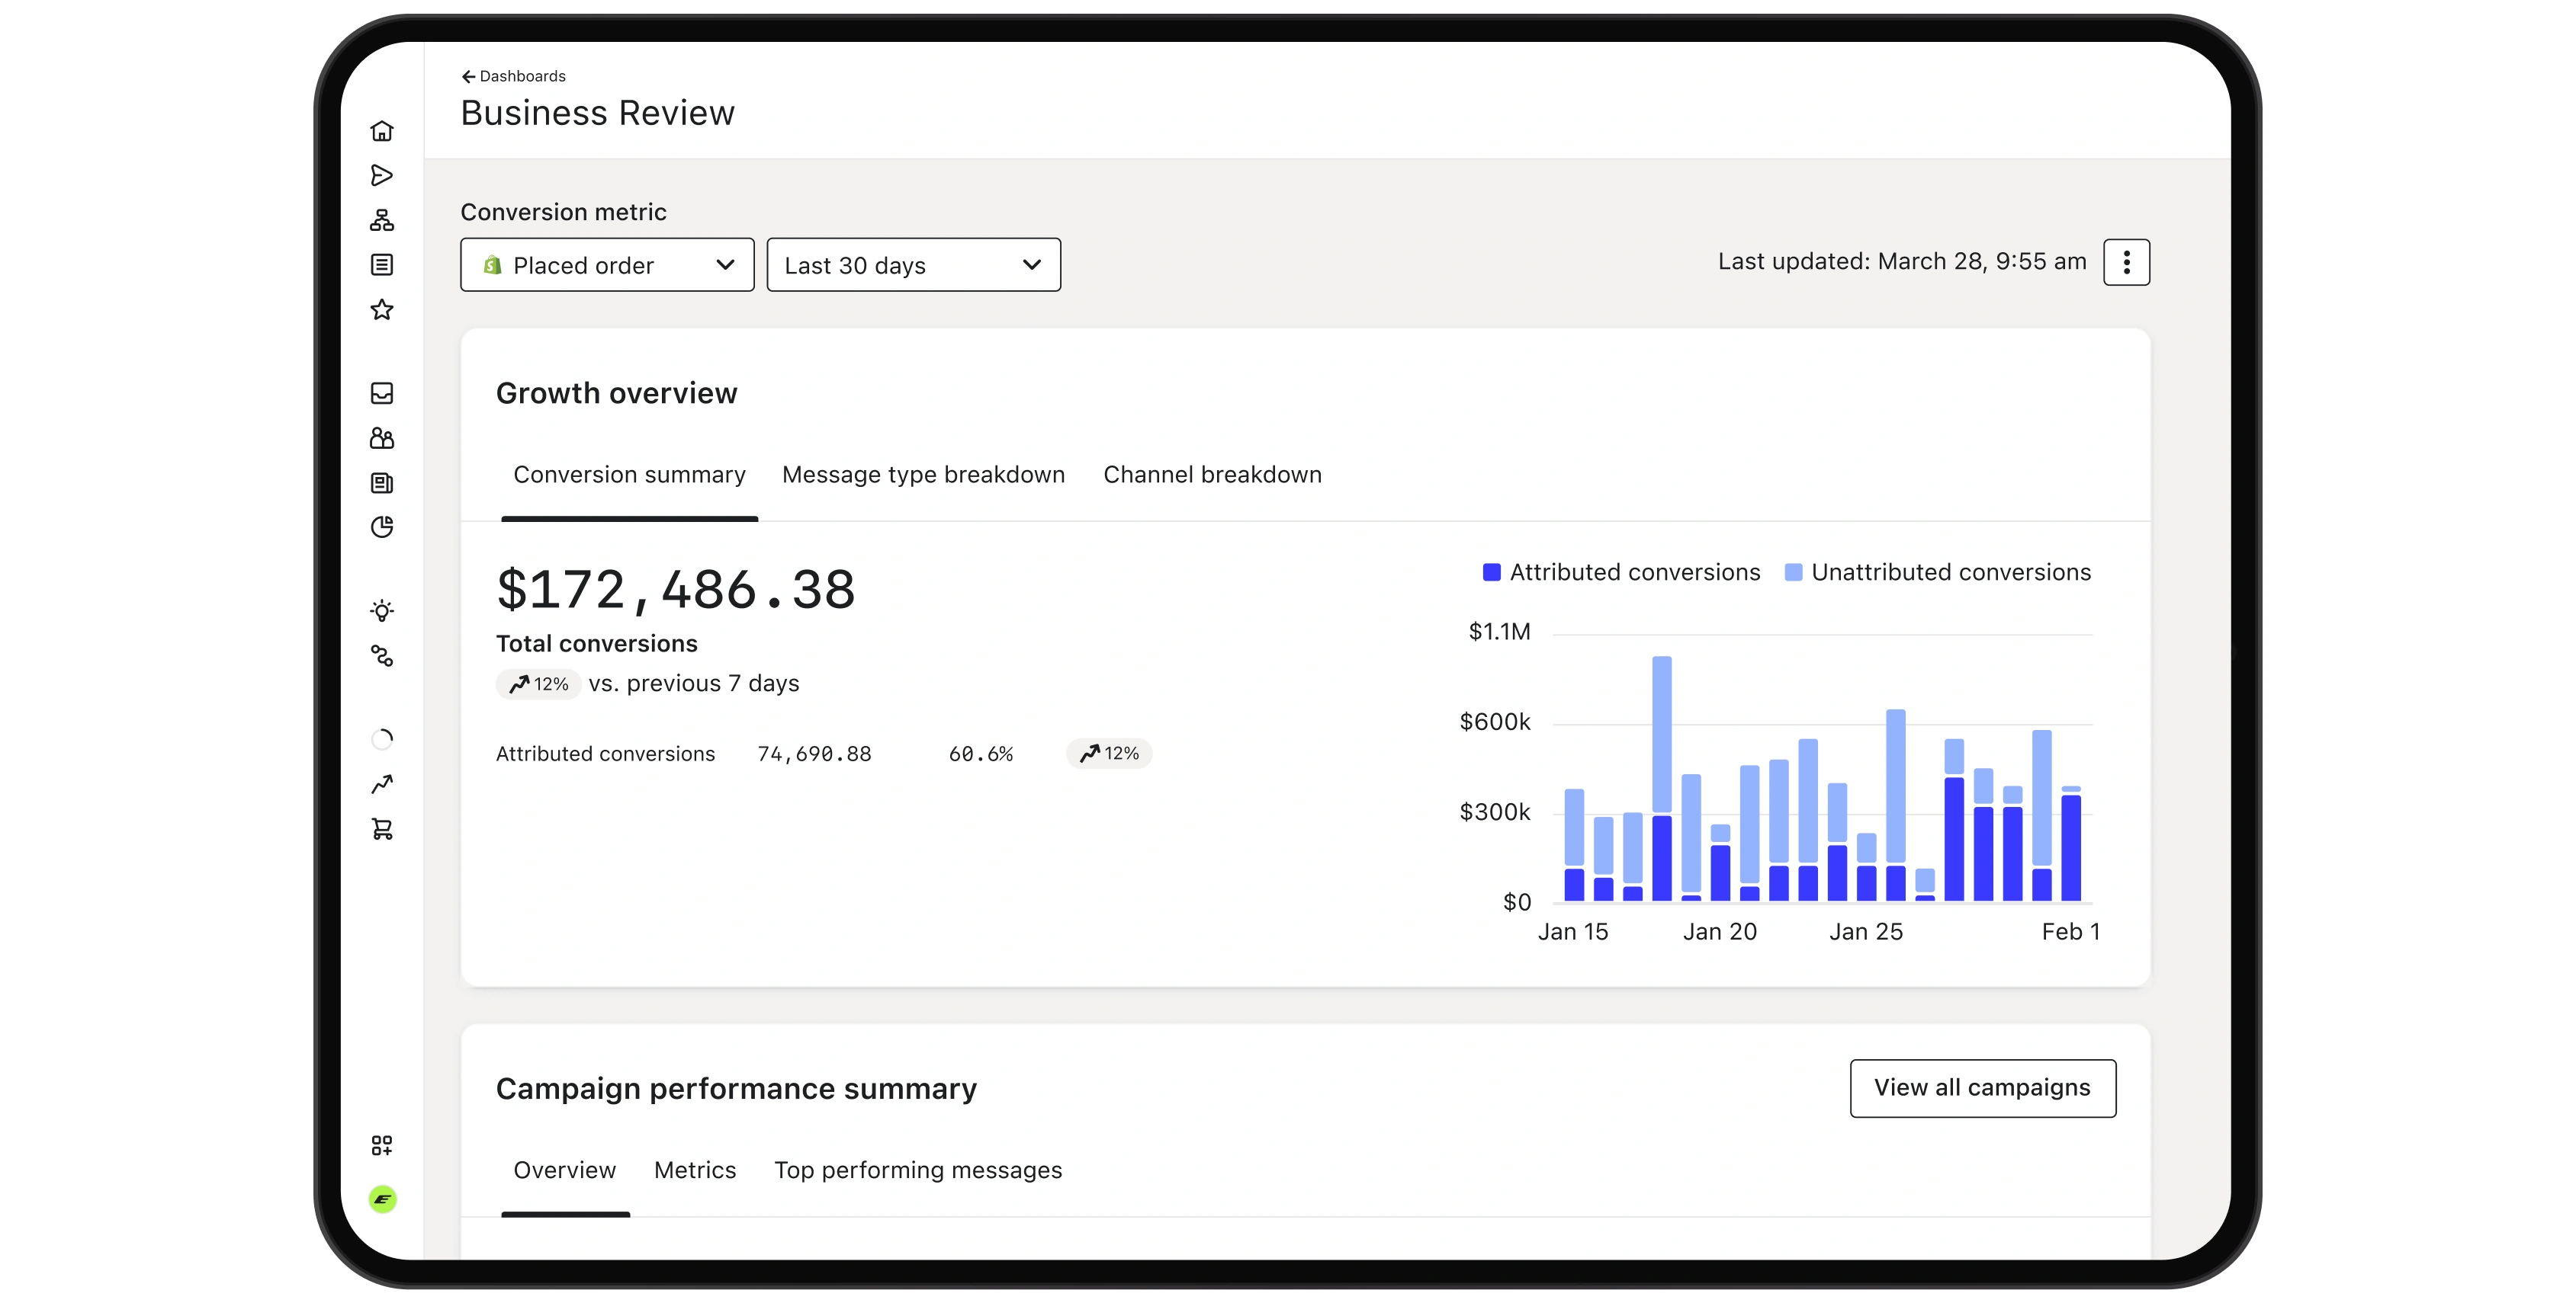Viewport: 2576px width, 1303px height.
Task: Click the Last updated timestamp text
Action: click(1902, 262)
